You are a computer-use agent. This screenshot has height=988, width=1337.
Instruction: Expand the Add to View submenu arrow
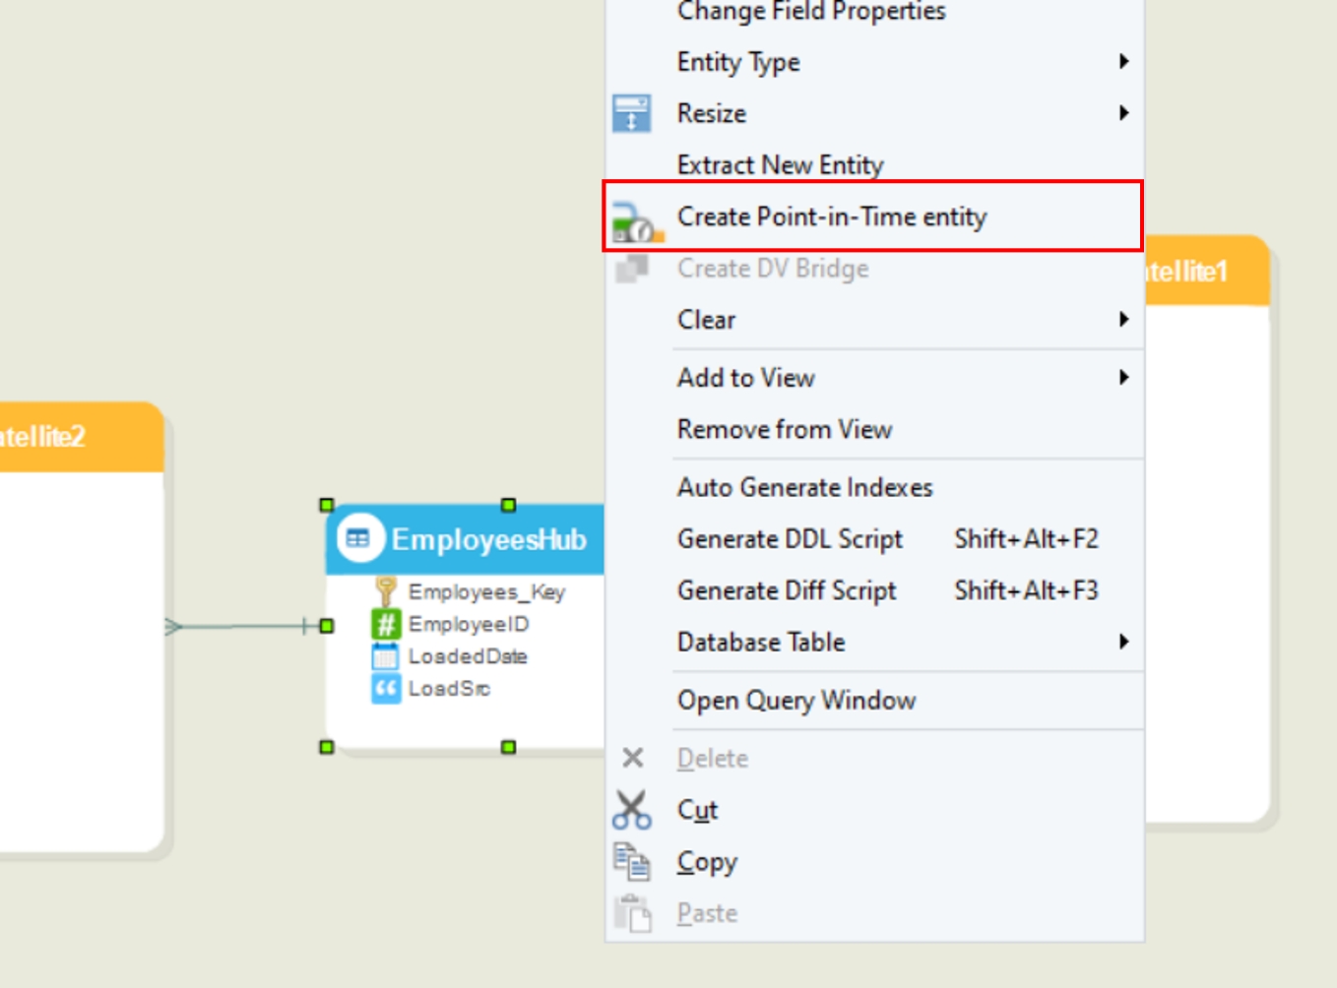[x=1123, y=378]
